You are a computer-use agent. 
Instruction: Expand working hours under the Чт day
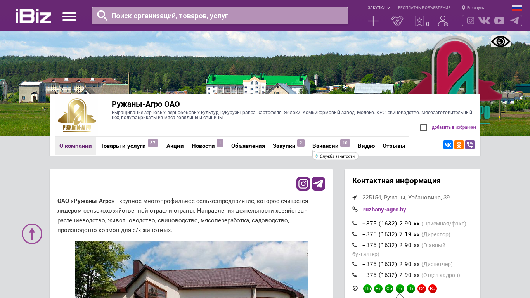coord(400,289)
